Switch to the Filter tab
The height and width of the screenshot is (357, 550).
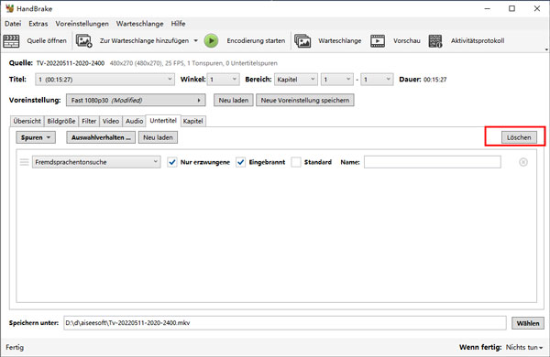point(89,121)
